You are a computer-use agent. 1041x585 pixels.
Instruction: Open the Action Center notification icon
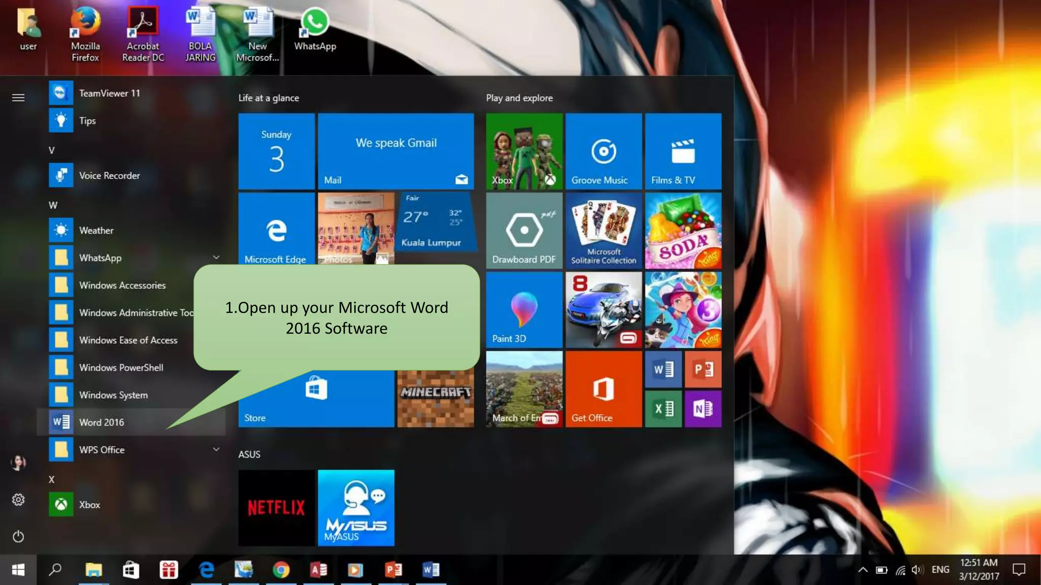point(1019,570)
